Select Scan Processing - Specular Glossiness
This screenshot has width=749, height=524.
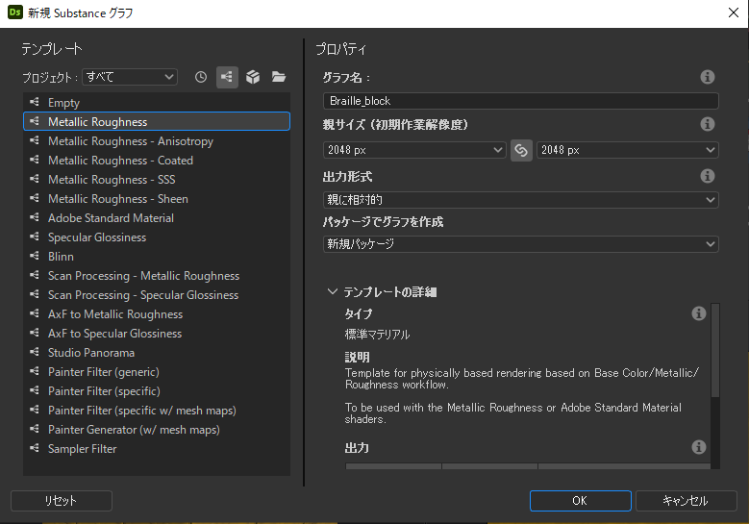157,295
